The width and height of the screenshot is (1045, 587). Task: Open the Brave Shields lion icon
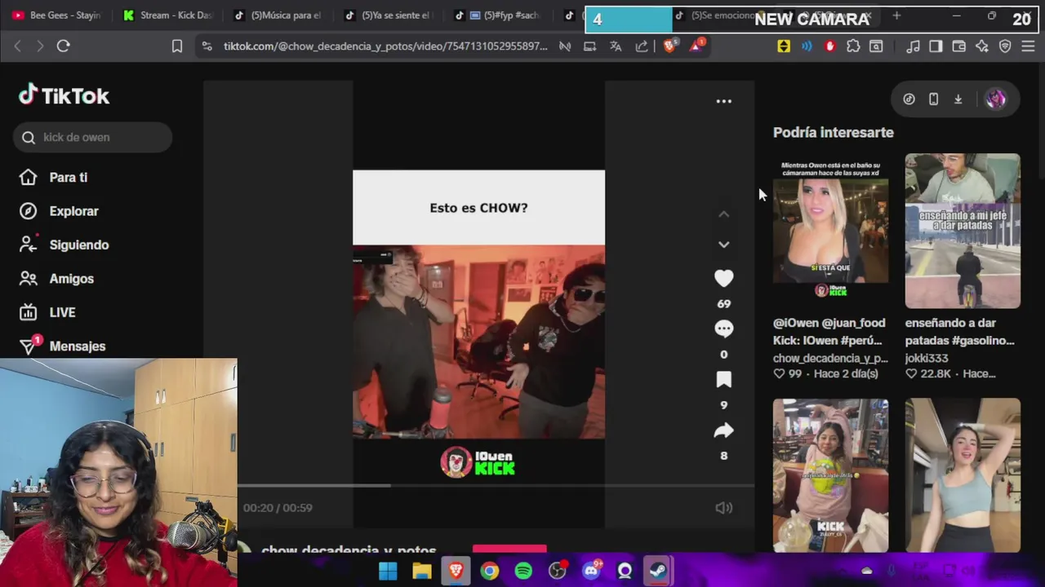669,46
